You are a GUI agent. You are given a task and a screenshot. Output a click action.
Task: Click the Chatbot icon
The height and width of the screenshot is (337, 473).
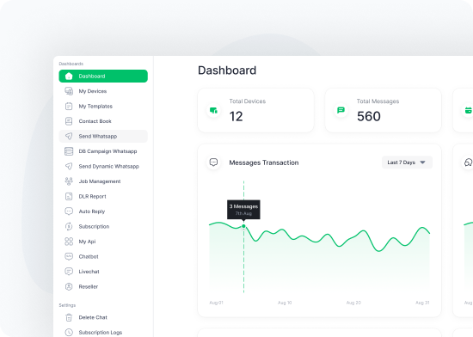click(69, 256)
